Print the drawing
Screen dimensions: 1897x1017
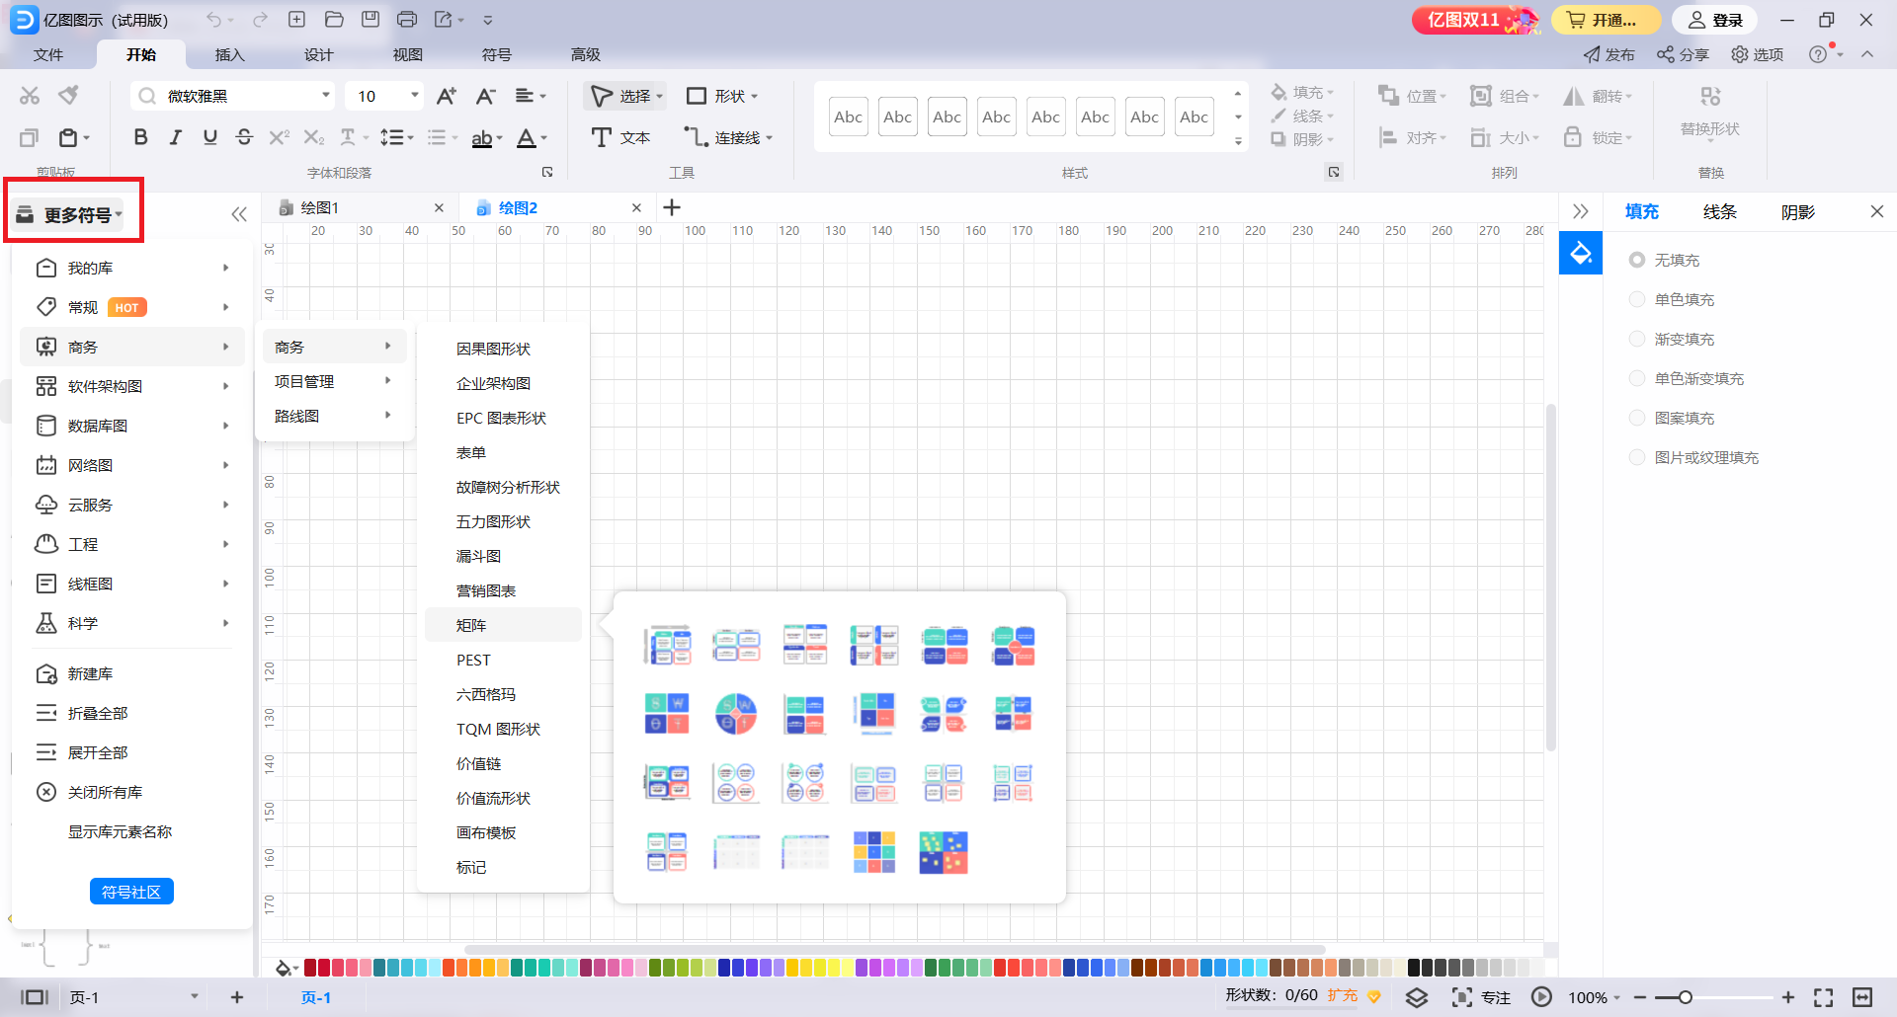tap(407, 20)
